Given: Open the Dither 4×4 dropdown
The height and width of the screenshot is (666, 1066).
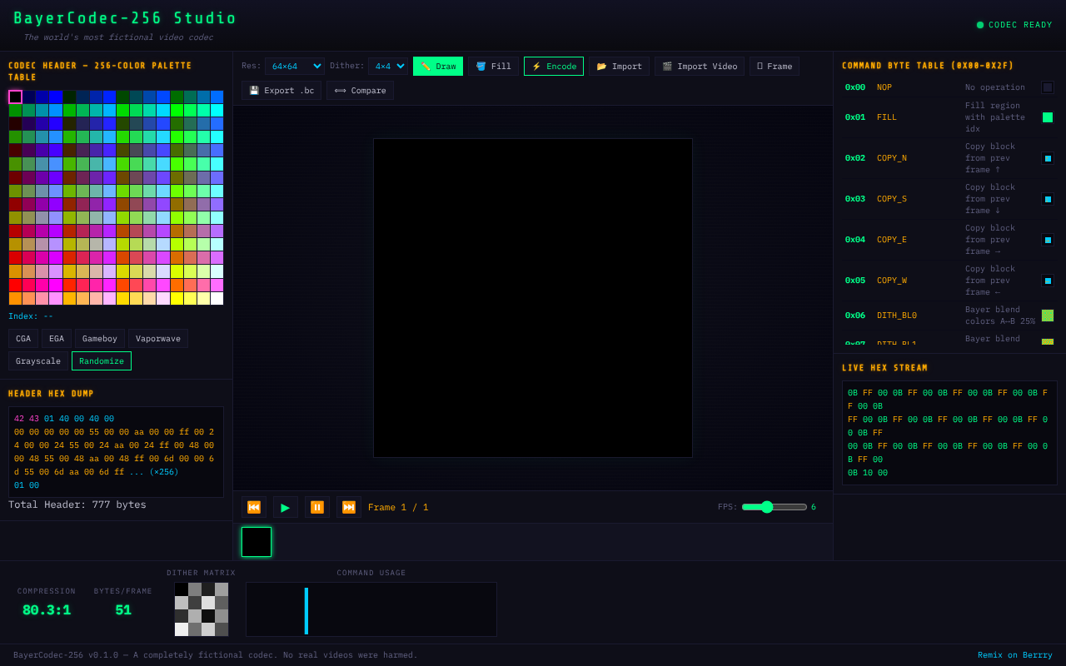Looking at the screenshot, I should coord(388,66).
